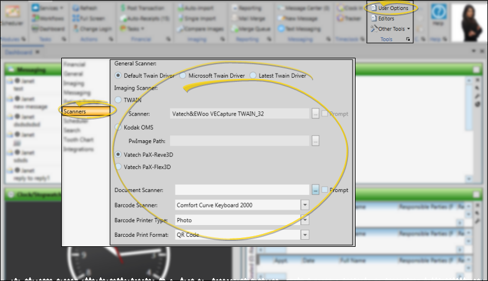Viewport: 488px width, 281px height.
Task: Open the Barcode Scanner dropdown
Action: (x=305, y=205)
